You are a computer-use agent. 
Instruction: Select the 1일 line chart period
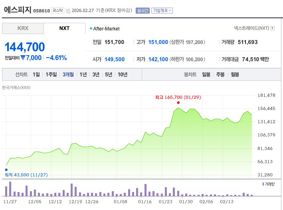(x=36, y=74)
